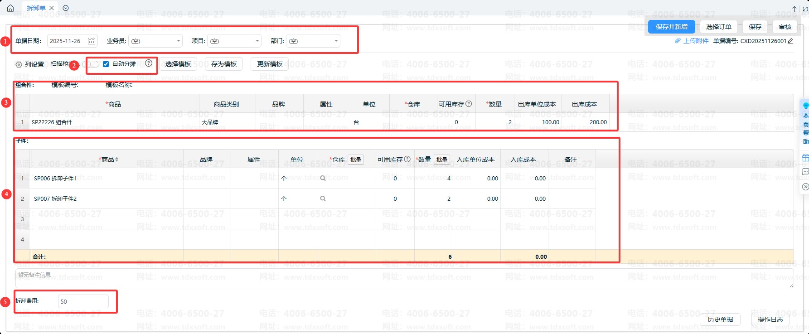Screen dimensions: 809x334
Task: Open the tab list dropdown arrow icon
Action: point(66,8)
